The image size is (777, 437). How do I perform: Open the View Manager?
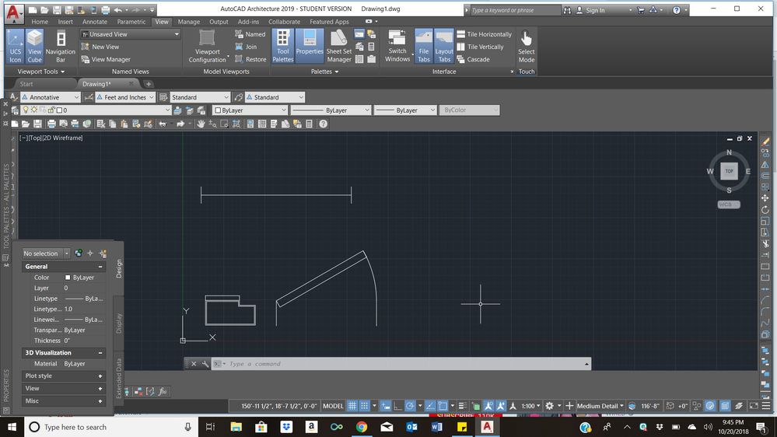(106, 59)
